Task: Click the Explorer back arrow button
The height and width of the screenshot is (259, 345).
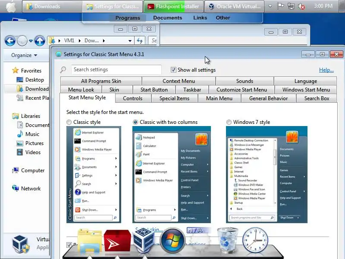Action: pyautogui.click(x=10, y=41)
